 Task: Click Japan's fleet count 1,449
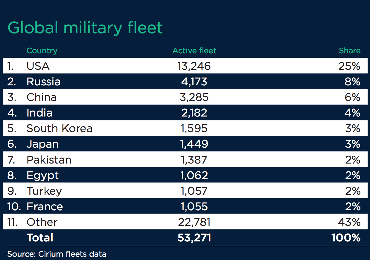tap(194, 144)
